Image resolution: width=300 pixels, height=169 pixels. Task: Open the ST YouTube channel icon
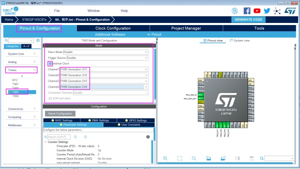click(257, 11)
